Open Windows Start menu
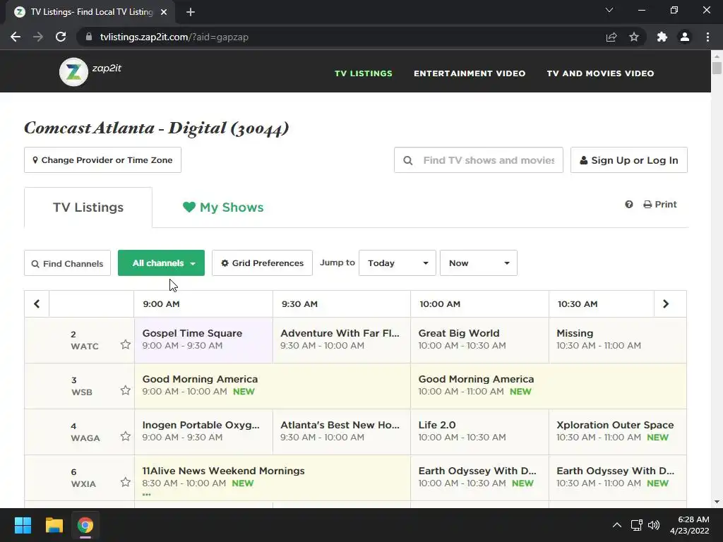The image size is (723, 542). click(x=23, y=525)
